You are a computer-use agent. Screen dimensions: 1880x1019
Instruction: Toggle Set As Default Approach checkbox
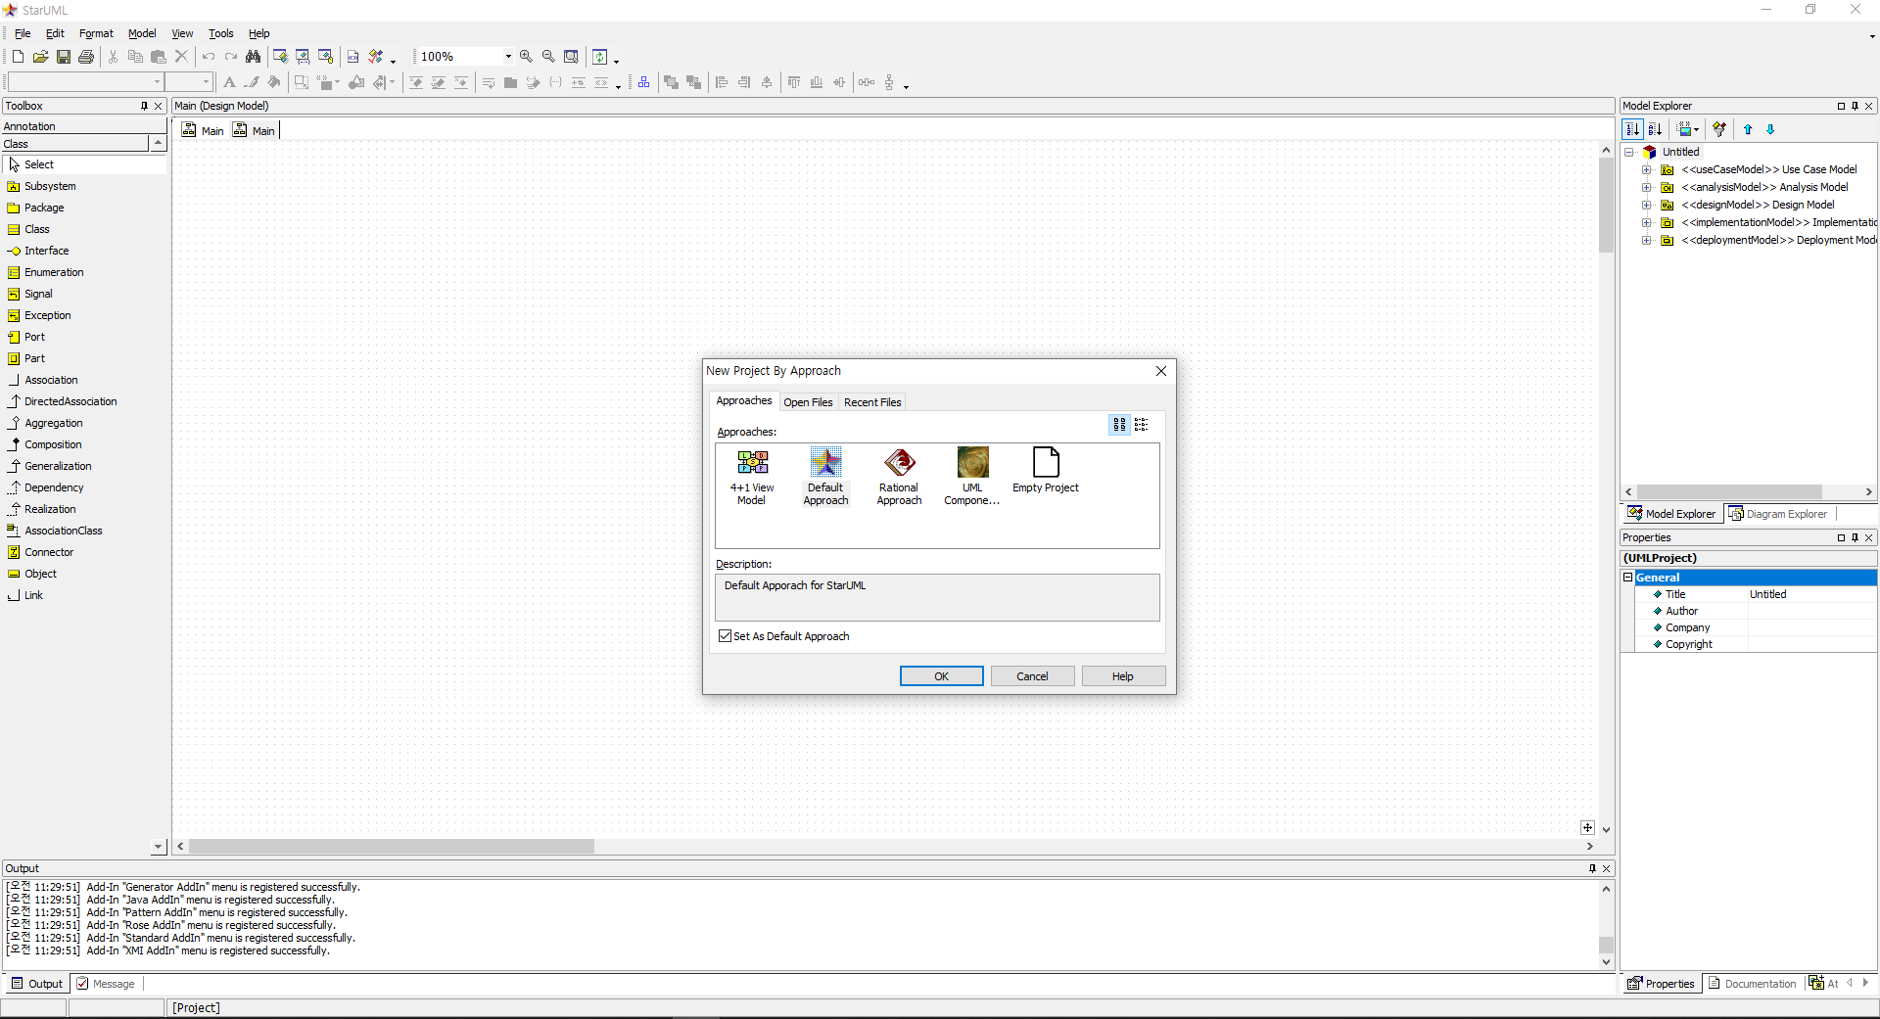point(726,636)
